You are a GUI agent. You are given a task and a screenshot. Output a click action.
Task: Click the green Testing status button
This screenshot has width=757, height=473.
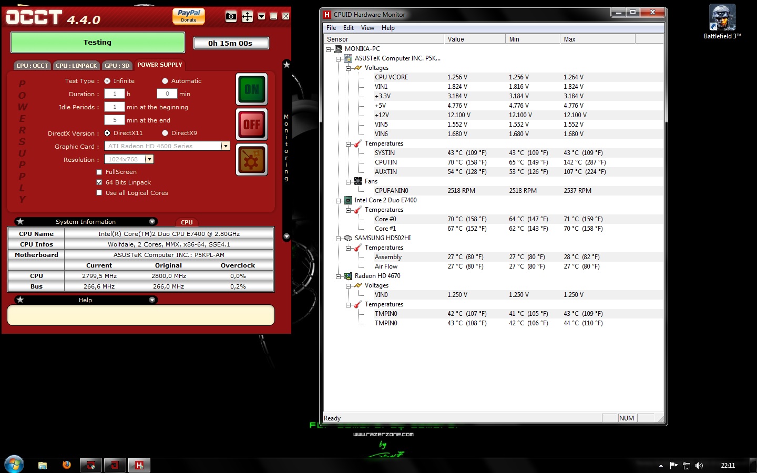[x=98, y=43]
